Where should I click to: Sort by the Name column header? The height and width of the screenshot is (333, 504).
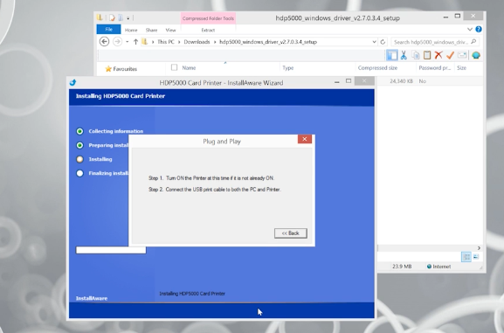(x=189, y=67)
